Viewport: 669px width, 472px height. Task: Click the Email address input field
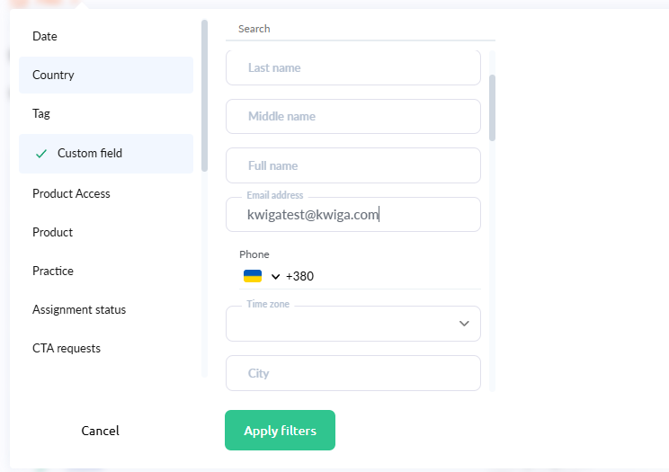[352, 215]
